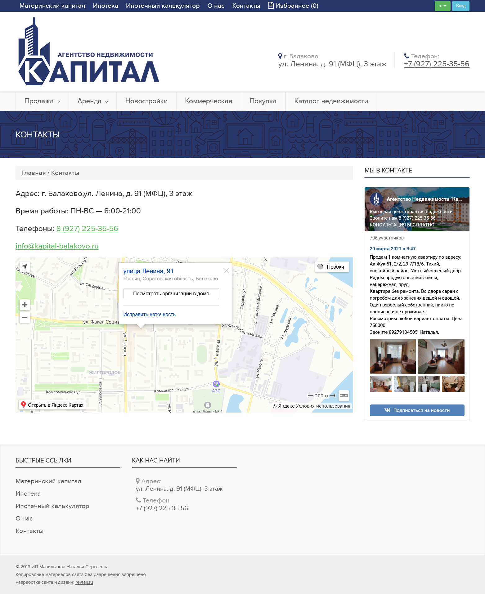
Task: Go to Ипотечный калькулятор in top menu
Action: 163,6
